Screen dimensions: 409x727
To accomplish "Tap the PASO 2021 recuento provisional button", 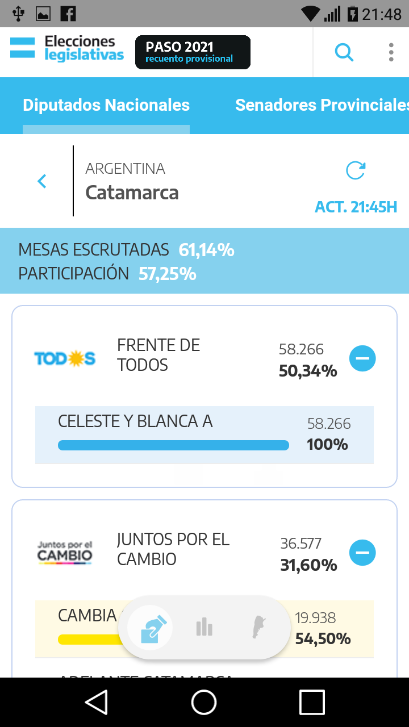I will 193,52.
